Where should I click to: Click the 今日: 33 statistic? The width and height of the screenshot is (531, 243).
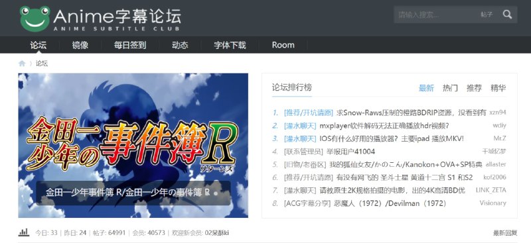tap(46, 233)
